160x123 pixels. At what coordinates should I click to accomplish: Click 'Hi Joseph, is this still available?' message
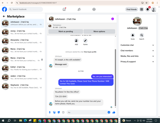68,60
